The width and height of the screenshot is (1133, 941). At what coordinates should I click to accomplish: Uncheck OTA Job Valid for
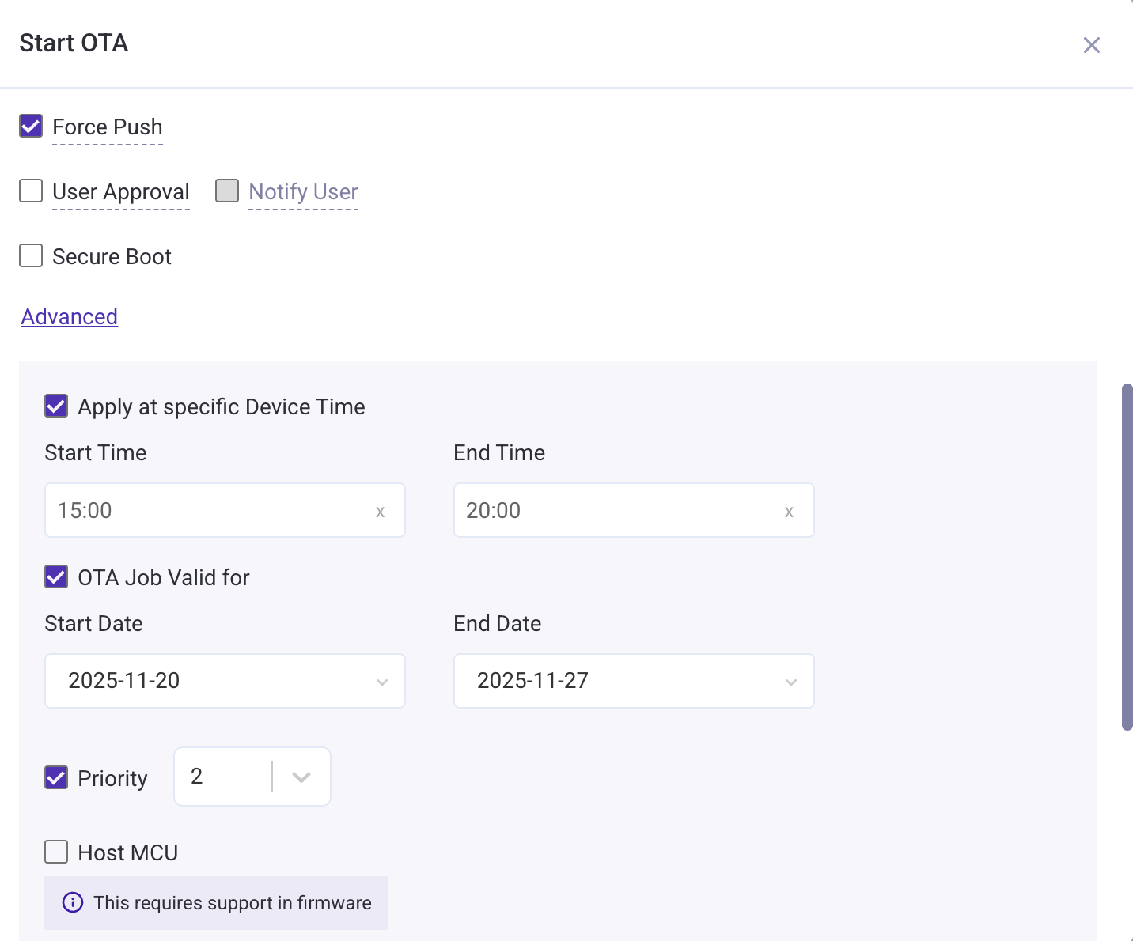click(x=55, y=577)
